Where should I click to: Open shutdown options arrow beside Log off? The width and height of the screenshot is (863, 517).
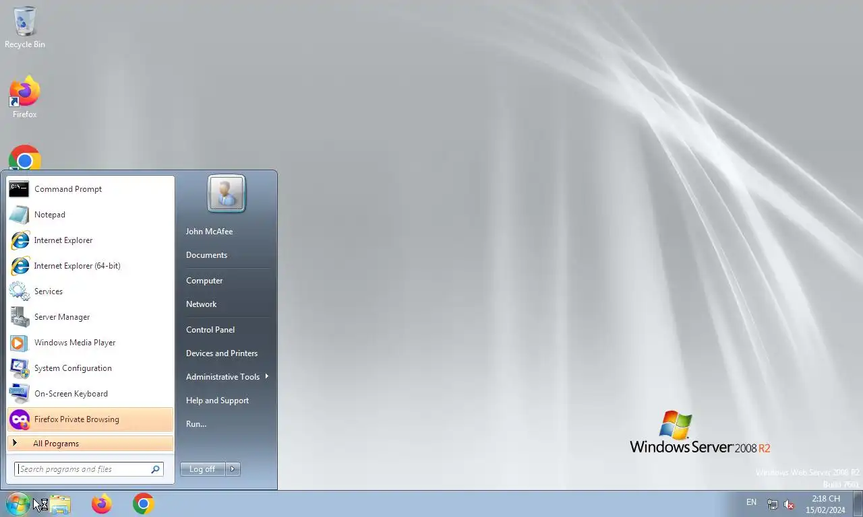pyautogui.click(x=233, y=469)
